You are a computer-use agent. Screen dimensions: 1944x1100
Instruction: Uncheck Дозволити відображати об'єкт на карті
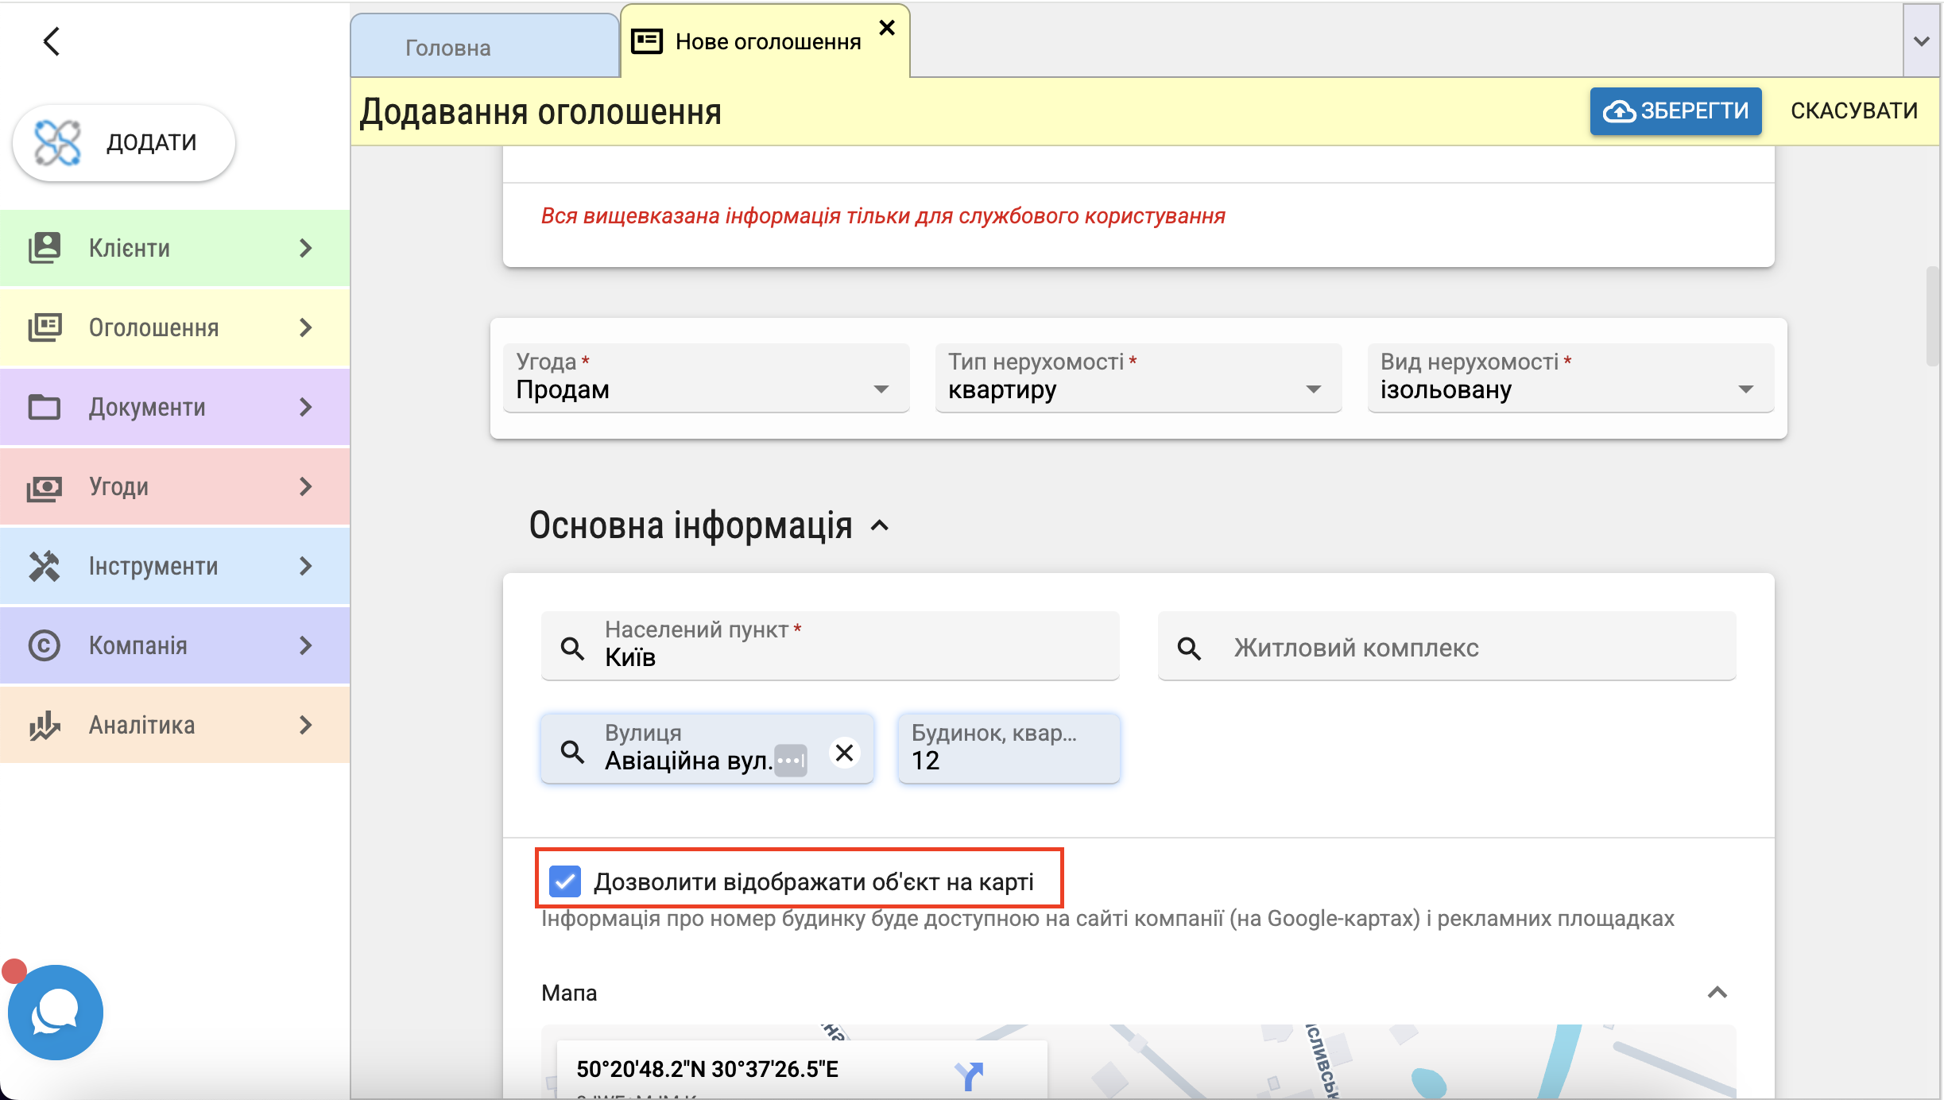point(565,881)
